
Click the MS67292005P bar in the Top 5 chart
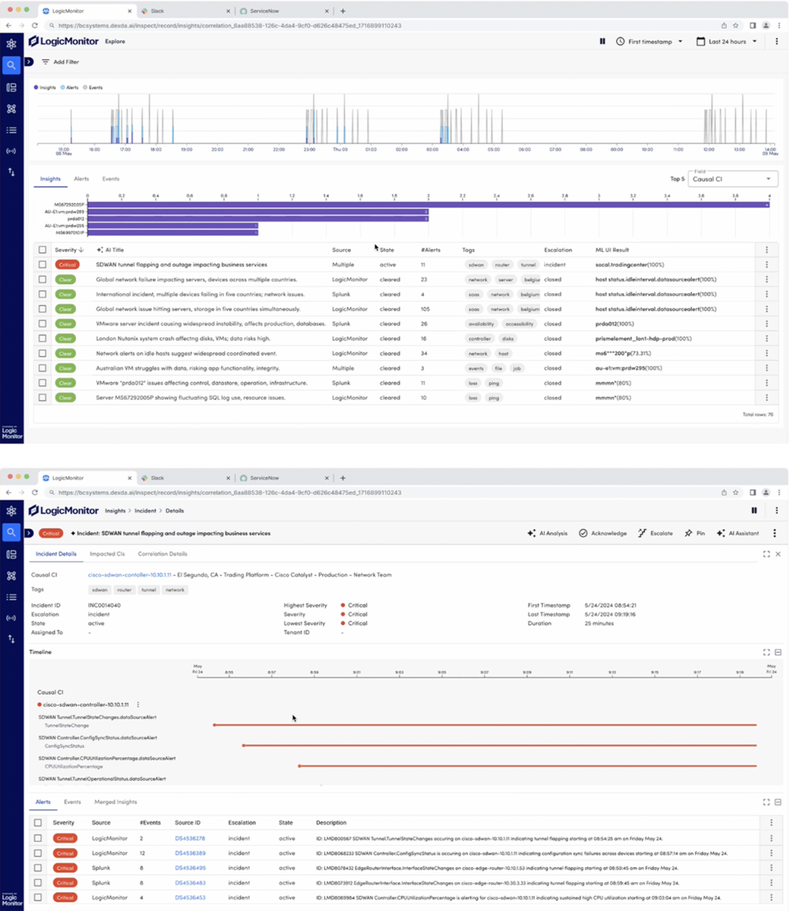pyautogui.click(x=428, y=205)
